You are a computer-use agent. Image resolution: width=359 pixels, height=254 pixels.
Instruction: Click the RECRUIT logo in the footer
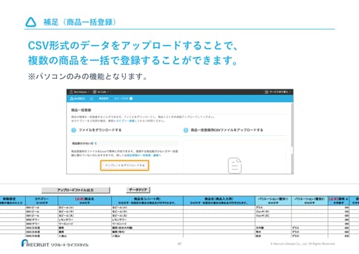pyautogui.click(x=55, y=243)
